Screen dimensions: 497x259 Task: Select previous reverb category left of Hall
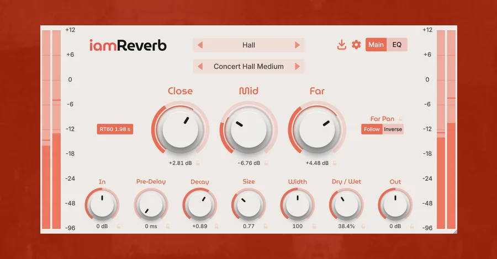pyautogui.click(x=200, y=45)
